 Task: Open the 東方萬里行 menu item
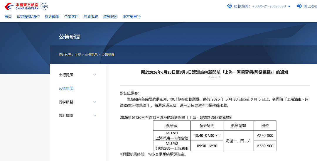click(x=131, y=16)
